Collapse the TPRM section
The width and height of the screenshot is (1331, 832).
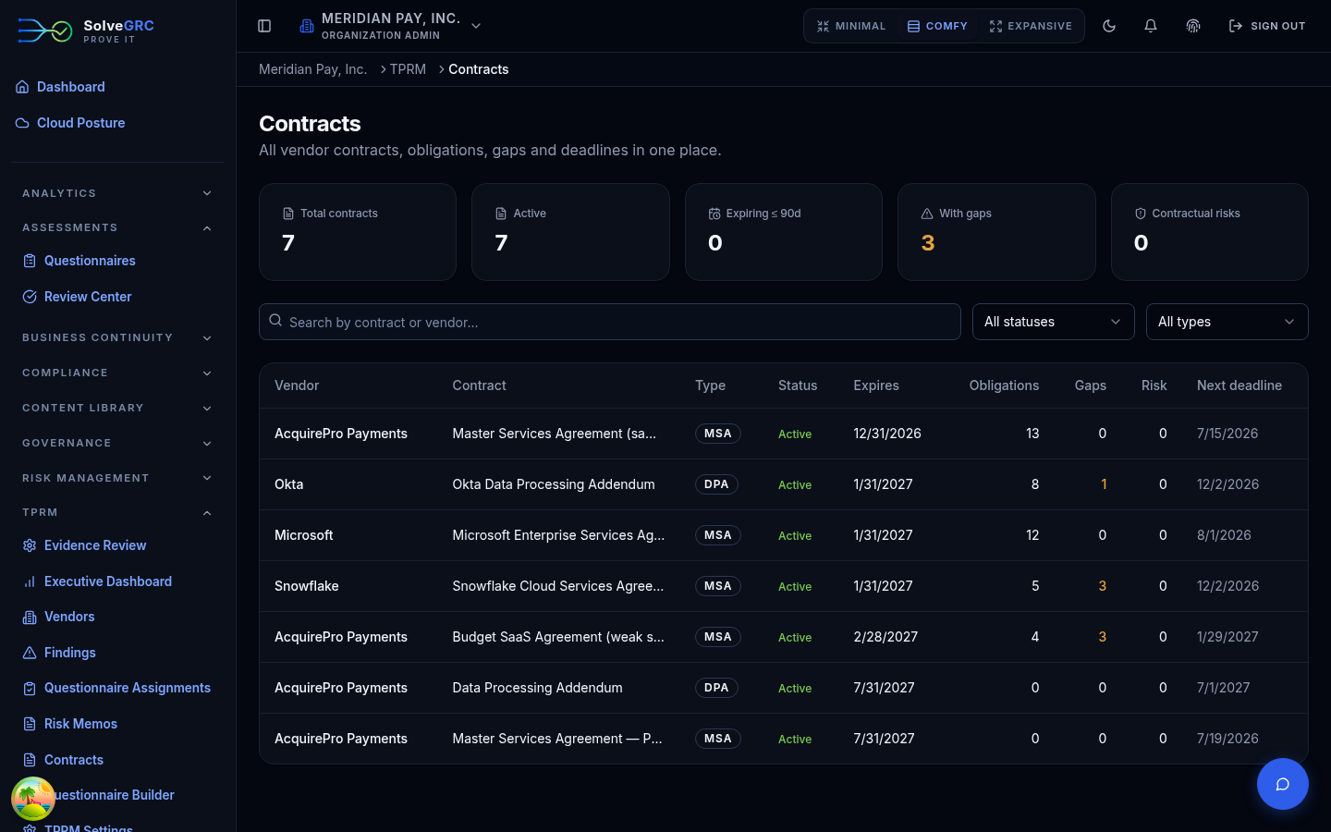pyautogui.click(x=117, y=512)
